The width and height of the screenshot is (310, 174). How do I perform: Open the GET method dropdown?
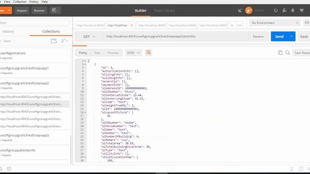coord(89,37)
